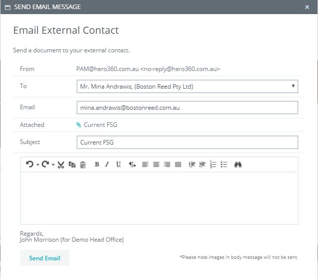This screenshot has width=318, height=279.
Task: Justify text alignment
Action: tap(178, 164)
